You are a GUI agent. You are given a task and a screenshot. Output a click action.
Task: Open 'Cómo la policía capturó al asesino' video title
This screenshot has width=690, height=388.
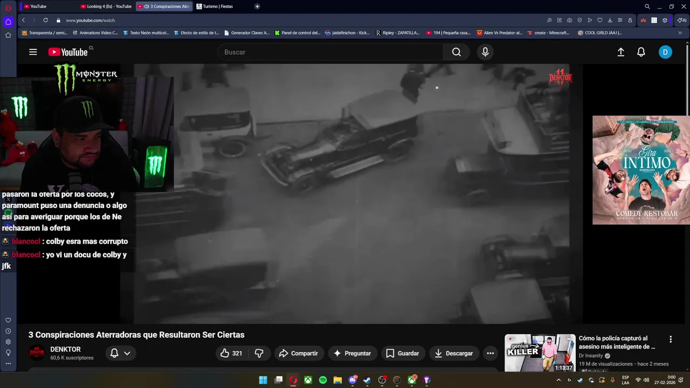click(617, 342)
